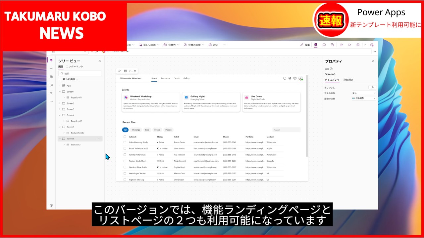The width and height of the screenshot is (424, 238).
Task: Open the 新しい画面 dropdown in command bar
Action: coord(149,45)
